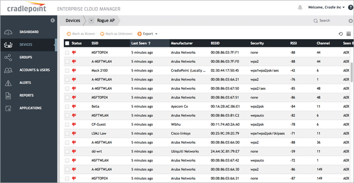Sort by the Manufacturer column header
The height and width of the screenshot is (183, 354).
click(x=182, y=43)
